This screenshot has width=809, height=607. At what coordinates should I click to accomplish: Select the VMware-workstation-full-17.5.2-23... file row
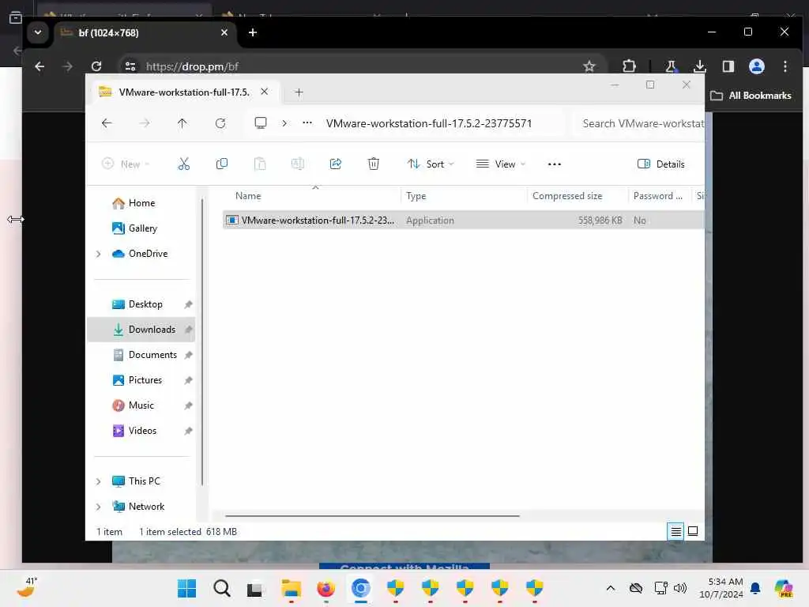[x=463, y=221]
